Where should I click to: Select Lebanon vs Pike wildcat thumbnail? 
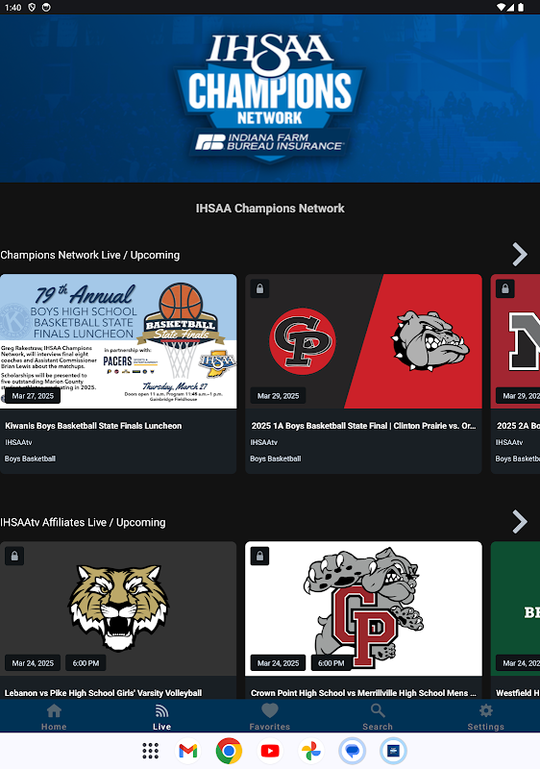coord(118,608)
